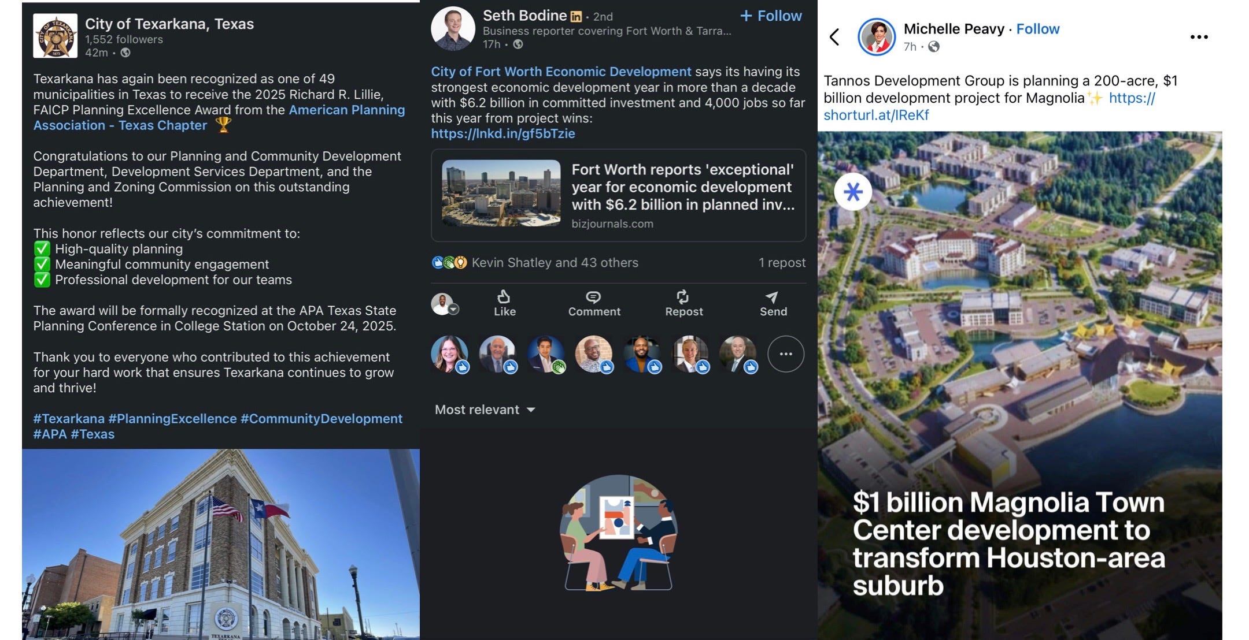Screen dimensions: 1249x640
Task: Click the #PlanningExcellence hashtag
Action: [x=172, y=419]
